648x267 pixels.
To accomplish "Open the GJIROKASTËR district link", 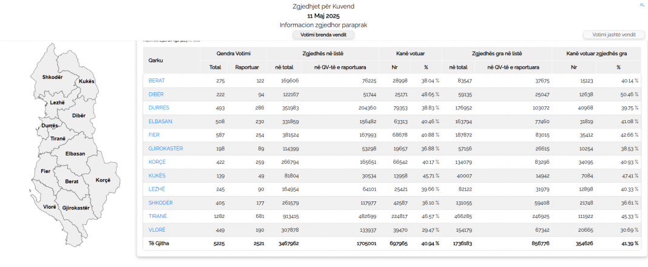I will click(166, 149).
